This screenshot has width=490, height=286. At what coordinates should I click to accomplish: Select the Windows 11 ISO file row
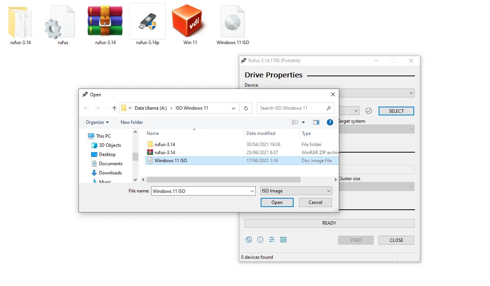click(171, 161)
